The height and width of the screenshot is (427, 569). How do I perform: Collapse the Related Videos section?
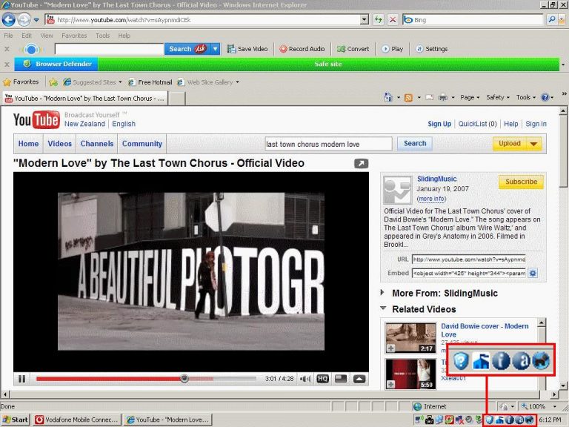[x=383, y=308]
